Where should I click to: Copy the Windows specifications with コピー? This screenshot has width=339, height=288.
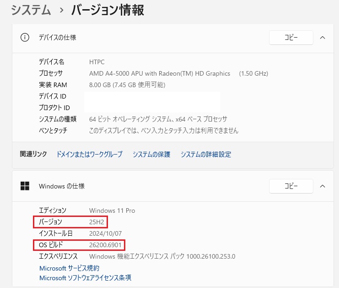(291, 186)
